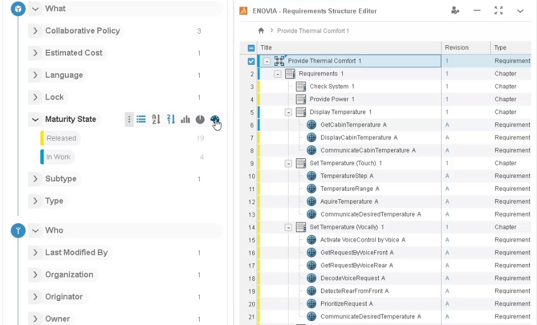Expand the Subtype filter
This screenshot has width=537, height=325.
point(35,179)
